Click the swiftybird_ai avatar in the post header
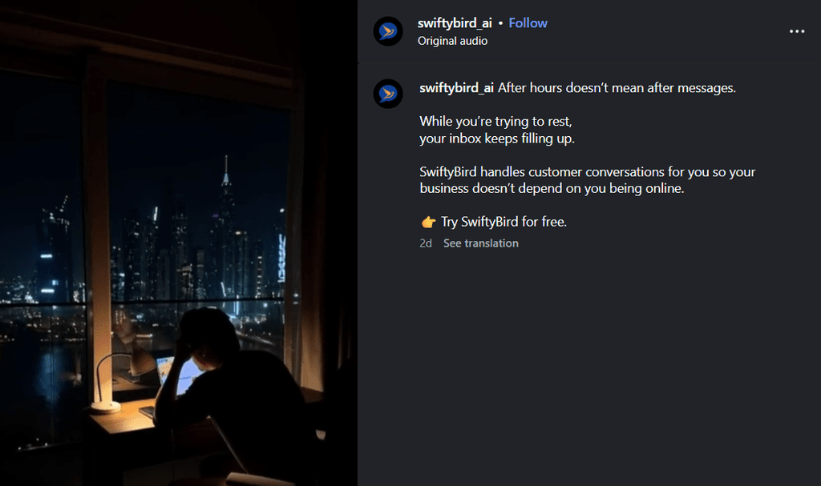The image size is (821, 486). [x=388, y=31]
